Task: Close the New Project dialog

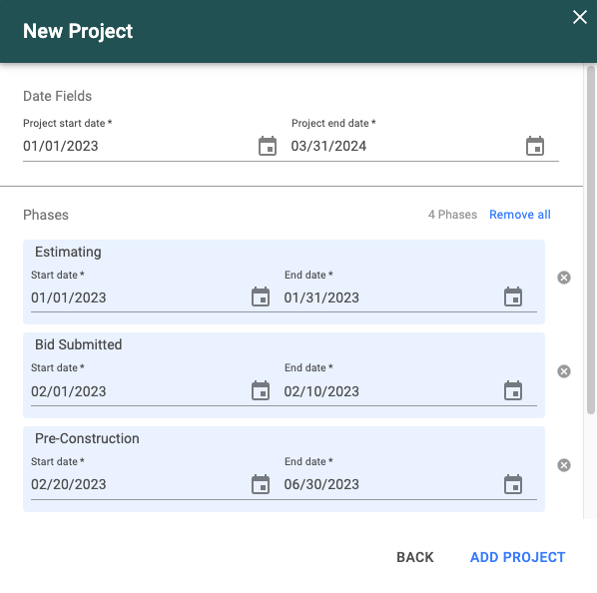Action: click(x=579, y=17)
